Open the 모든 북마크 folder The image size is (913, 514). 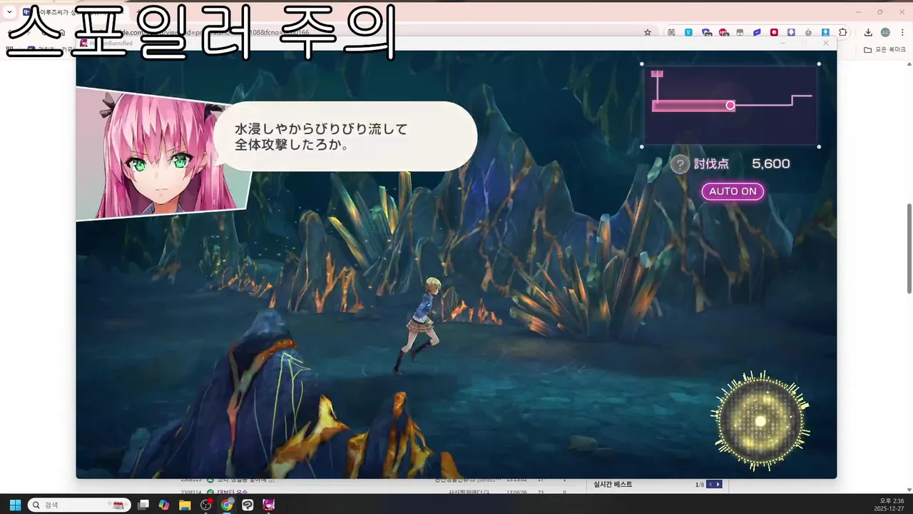coord(884,49)
